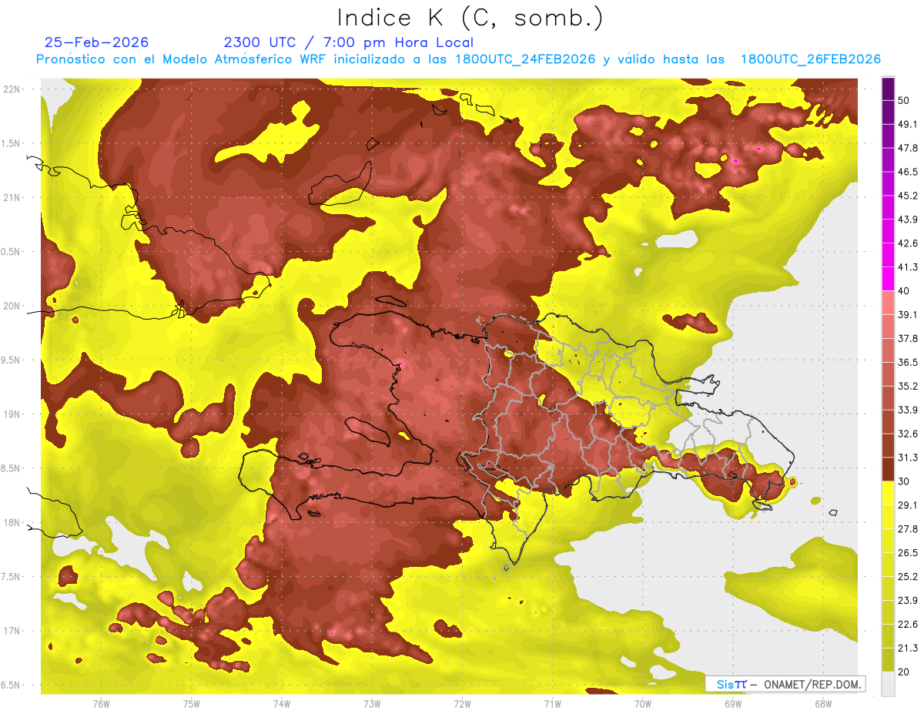Click the colour bar value '32.6'
This screenshot has width=924, height=714.
[x=907, y=434]
